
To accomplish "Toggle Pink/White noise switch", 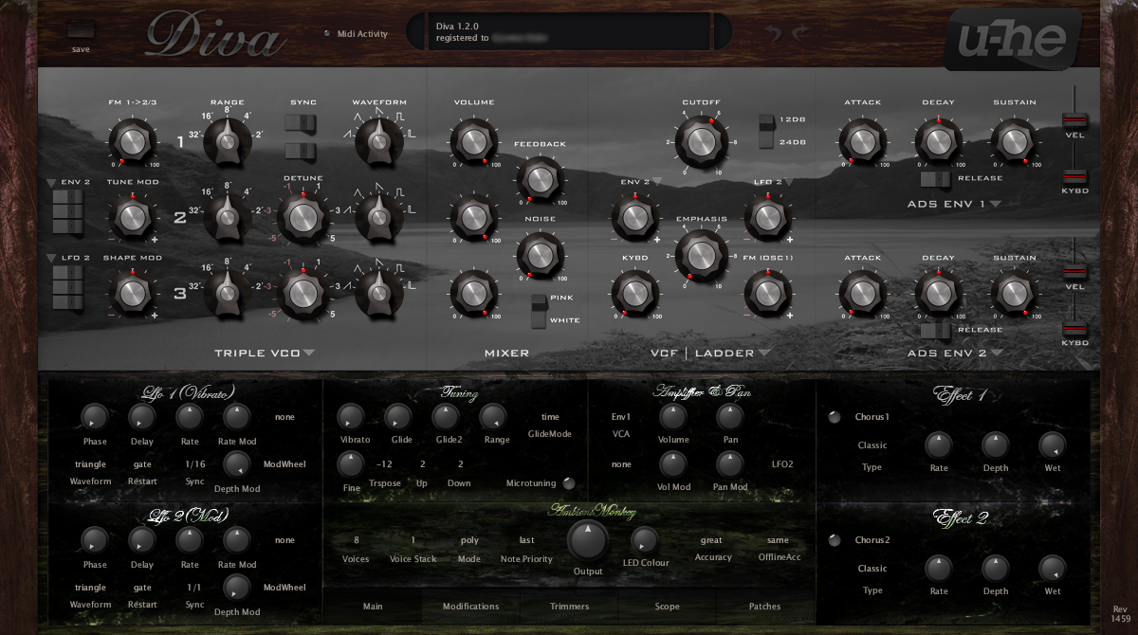I will pos(539,310).
